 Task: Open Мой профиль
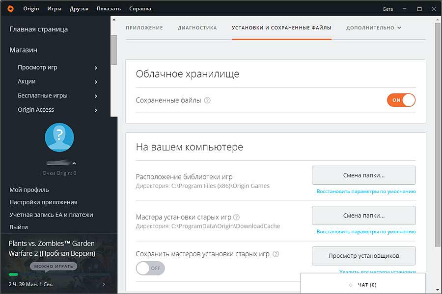click(x=29, y=190)
